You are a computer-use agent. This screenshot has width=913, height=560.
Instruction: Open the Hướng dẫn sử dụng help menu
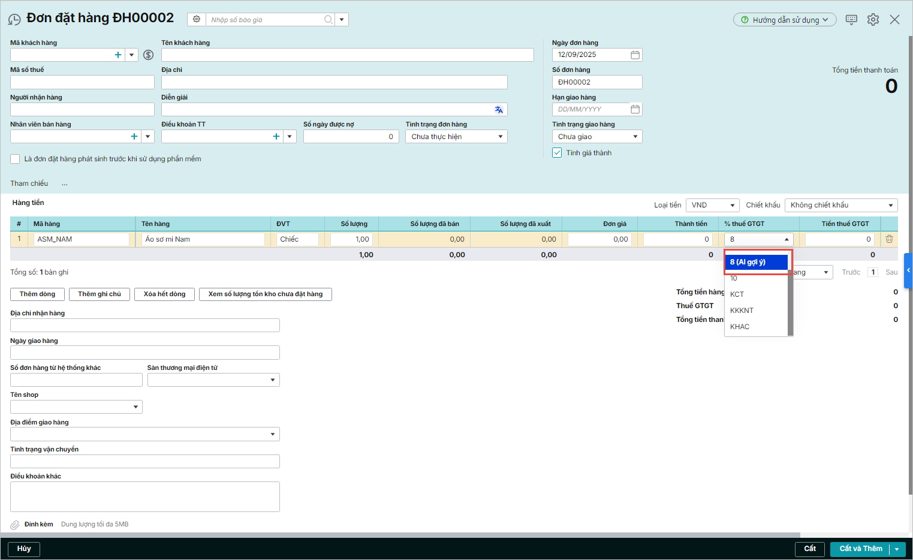tap(784, 20)
